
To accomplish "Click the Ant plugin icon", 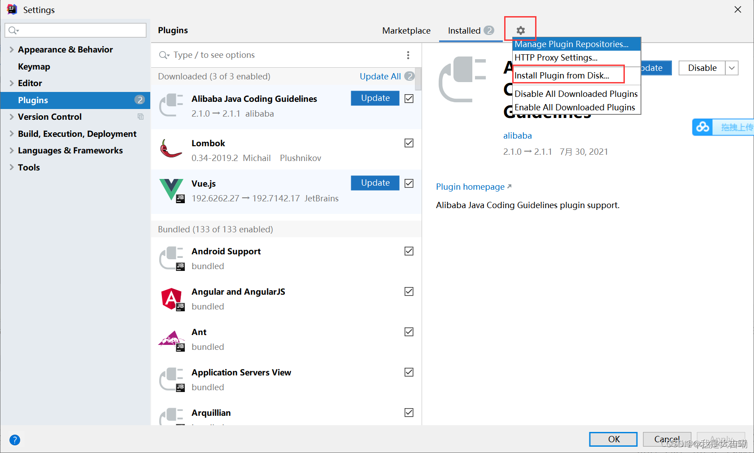I will pos(172,340).
